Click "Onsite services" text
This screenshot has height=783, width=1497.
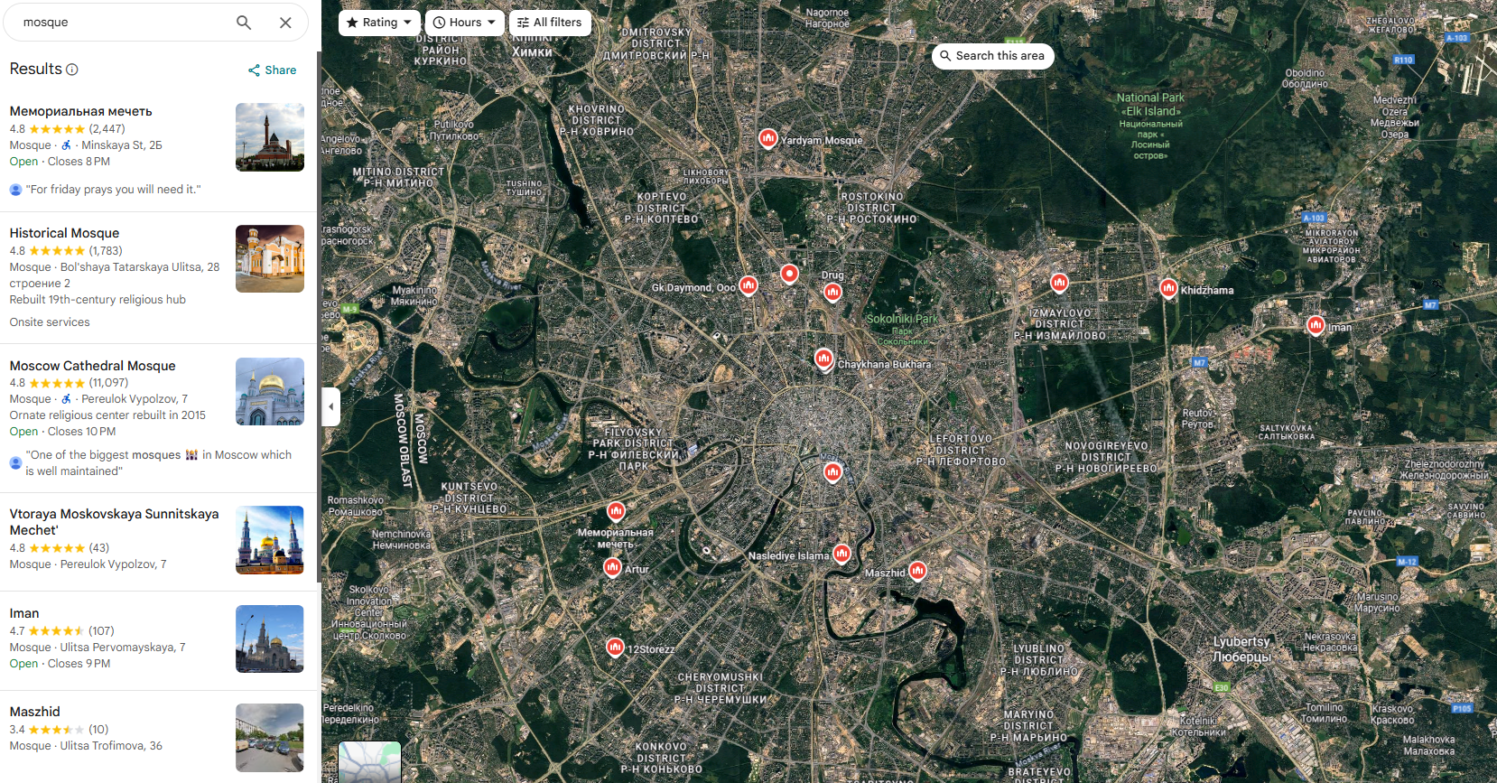pyautogui.click(x=50, y=322)
